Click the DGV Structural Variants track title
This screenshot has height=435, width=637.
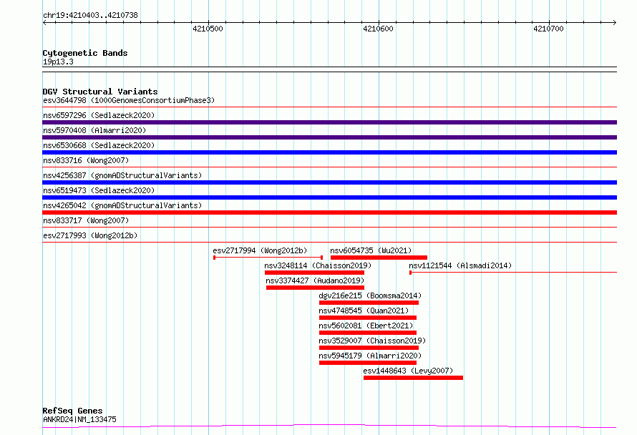[100, 92]
